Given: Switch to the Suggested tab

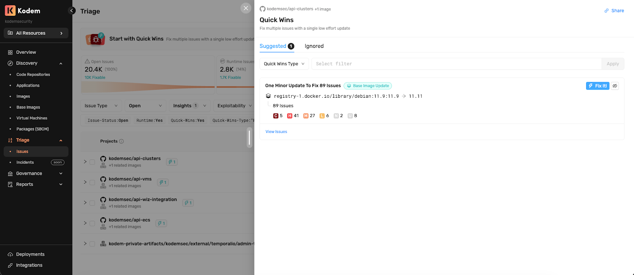Looking at the screenshot, I should pos(277,46).
